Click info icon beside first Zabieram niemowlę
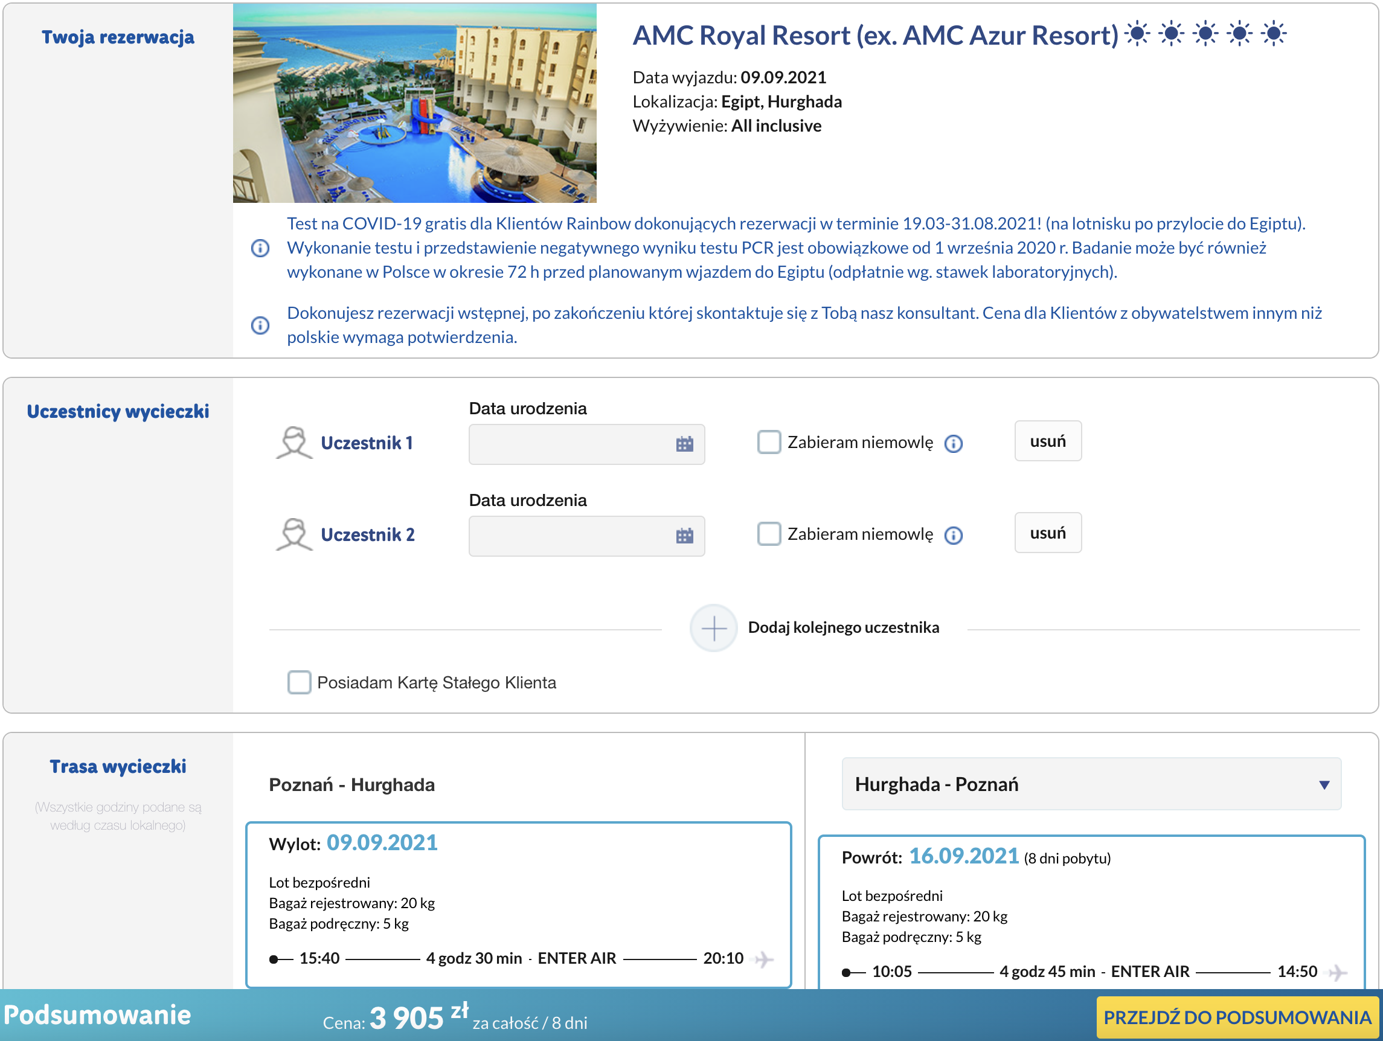 tap(953, 443)
